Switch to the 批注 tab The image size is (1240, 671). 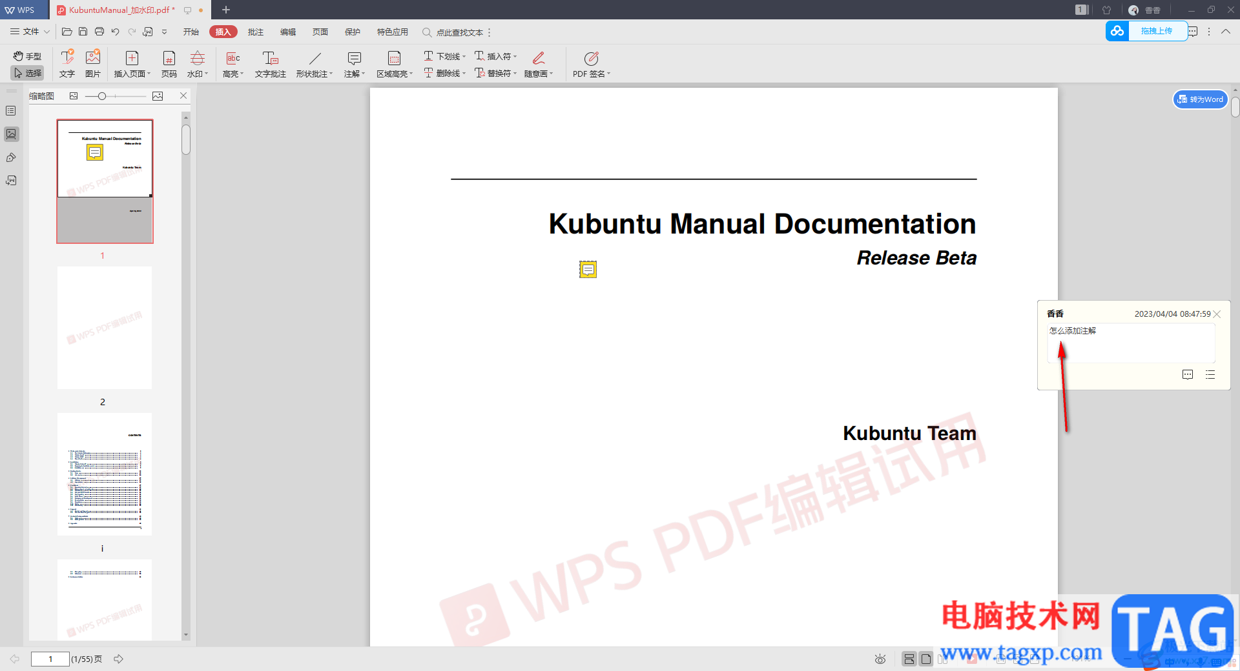click(x=256, y=32)
